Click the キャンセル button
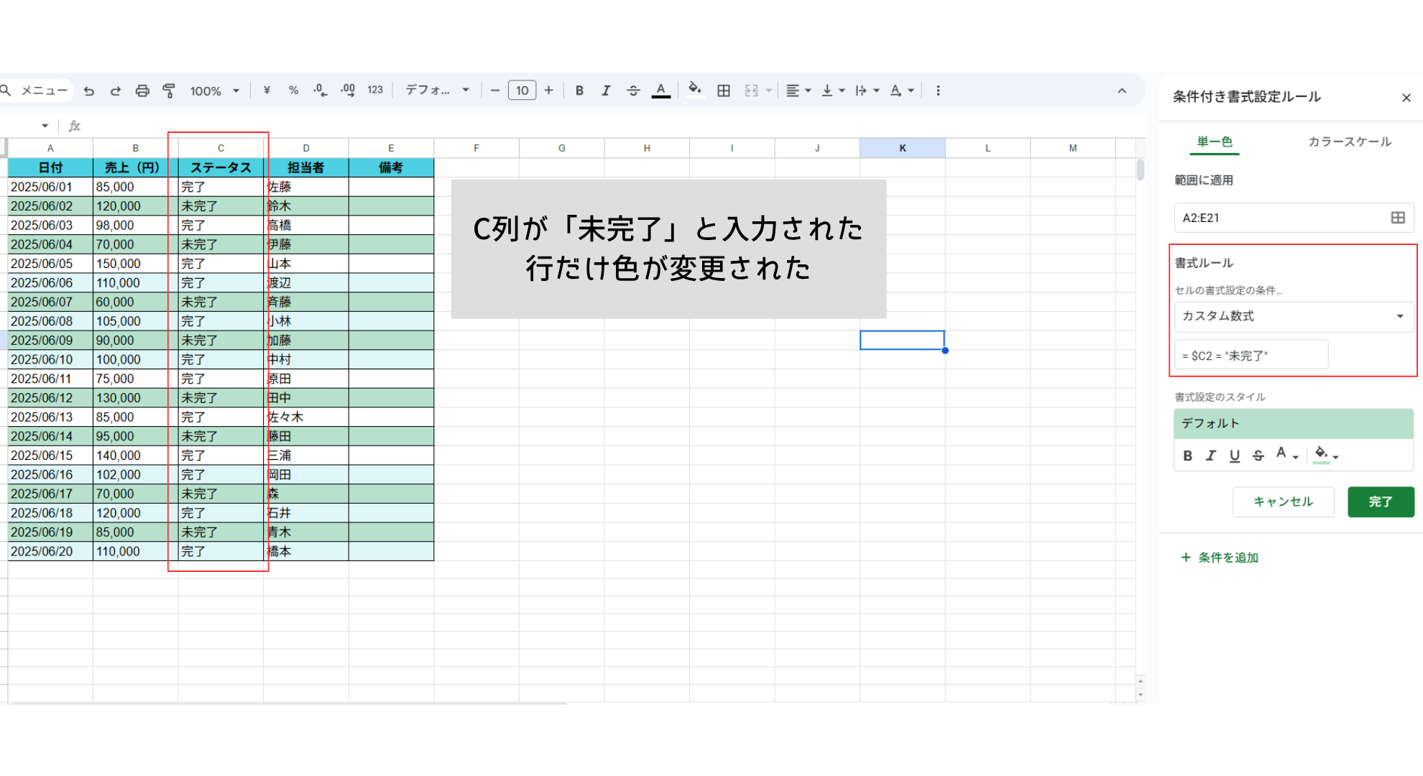Viewport: 1423px width, 776px height. pos(1284,502)
